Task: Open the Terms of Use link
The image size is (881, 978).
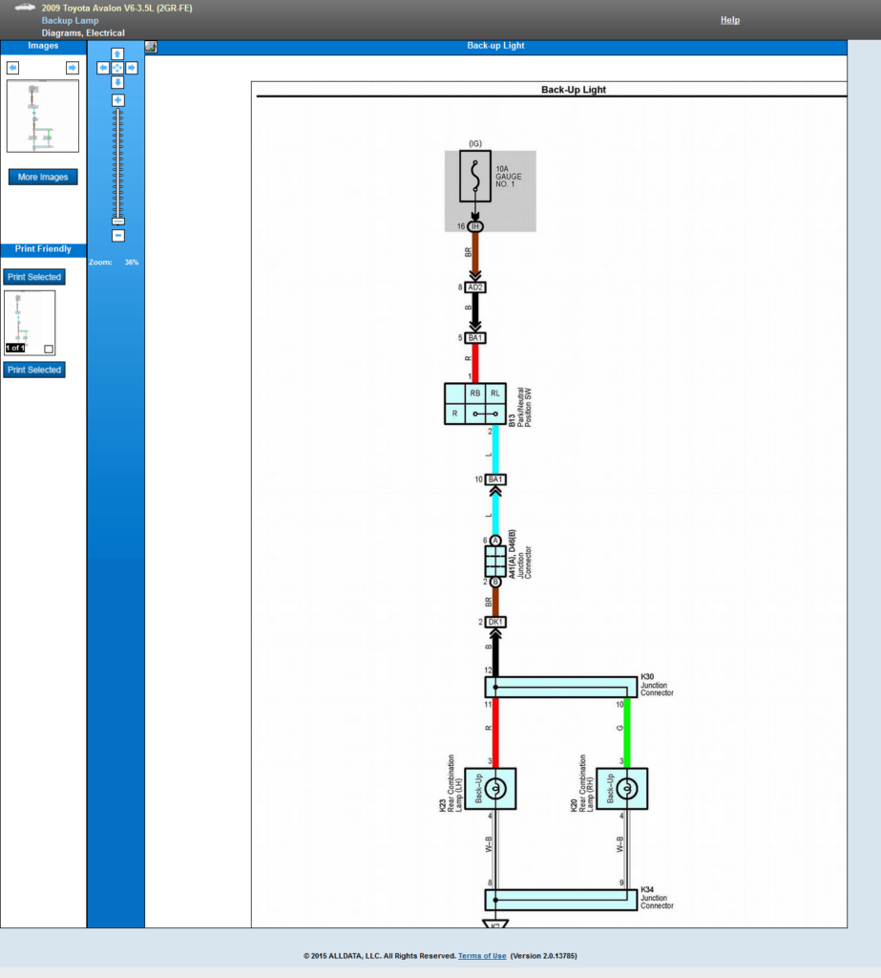Action: point(482,955)
